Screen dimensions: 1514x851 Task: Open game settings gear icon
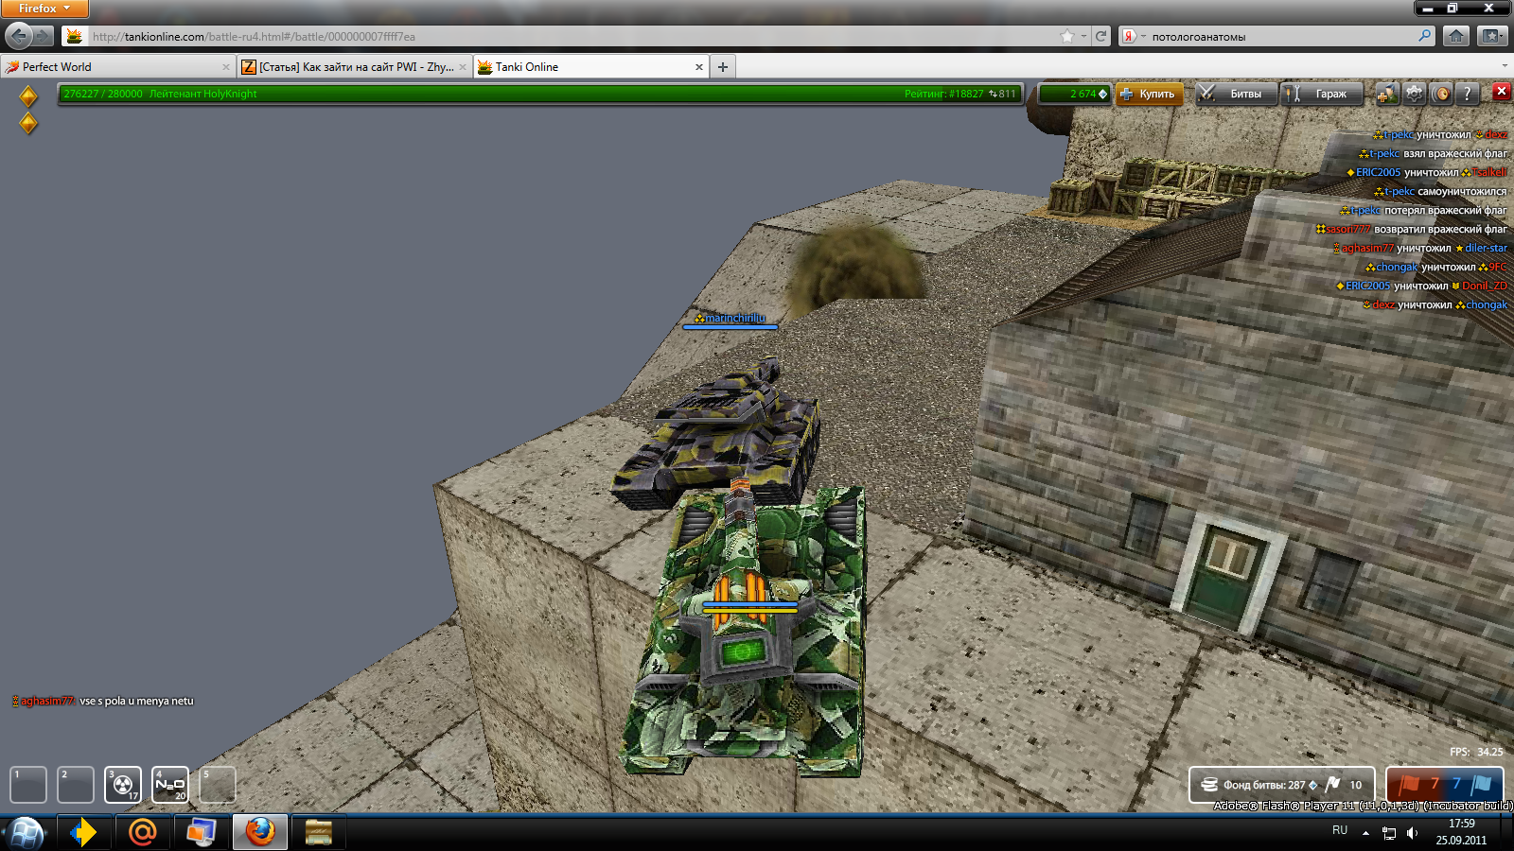(1414, 94)
